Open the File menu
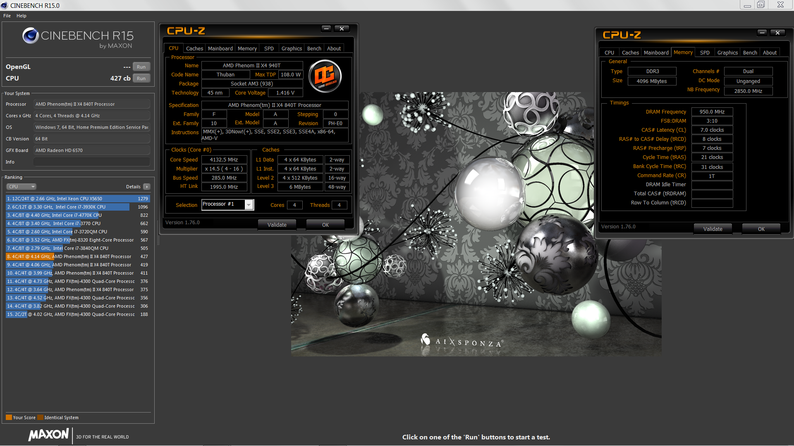Screen dimensions: 794x446 (x=7, y=16)
